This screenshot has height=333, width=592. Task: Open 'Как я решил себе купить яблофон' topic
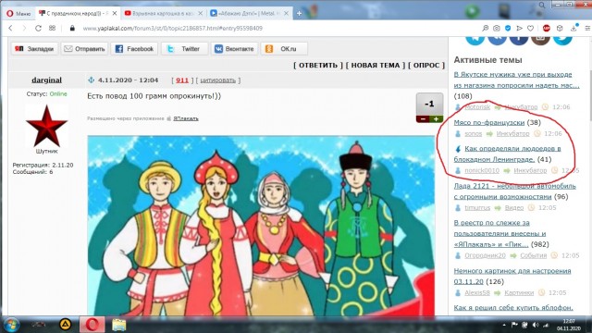click(x=513, y=308)
